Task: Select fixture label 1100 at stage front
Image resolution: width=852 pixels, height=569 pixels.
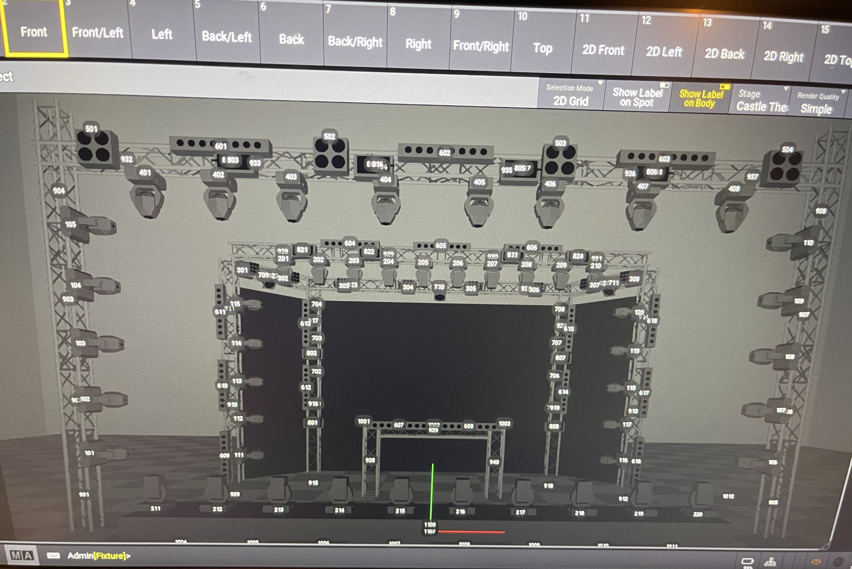Action: [430, 524]
